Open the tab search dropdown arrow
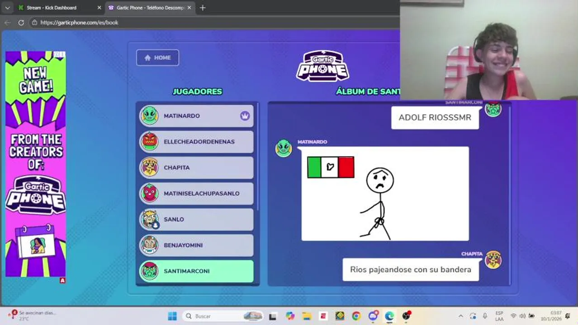This screenshot has height=325, width=578. coord(7,8)
